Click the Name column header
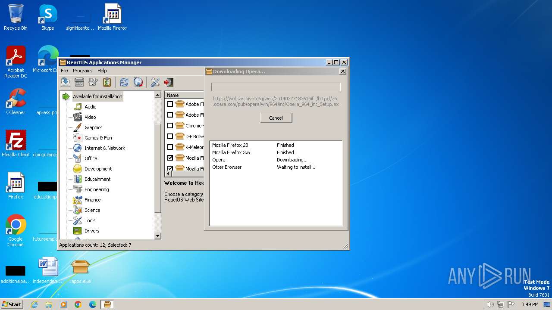The height and width of the screenshot is (310, 552). [185, 95]
